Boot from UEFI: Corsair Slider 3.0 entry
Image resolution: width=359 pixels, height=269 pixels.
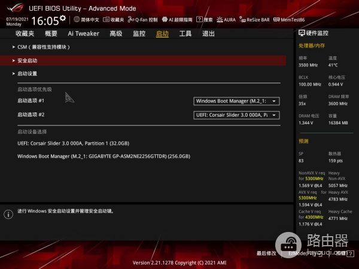[73, 143]
